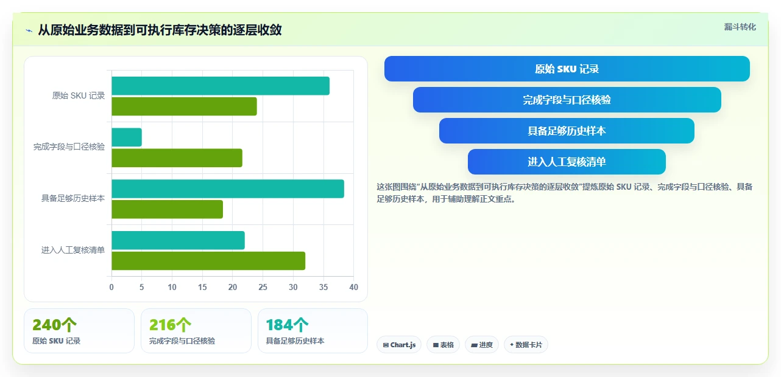Click the 进入人工复核清单 axis label on chart
Viewport: 781px width, 377px height.
(x=73, y=250)
